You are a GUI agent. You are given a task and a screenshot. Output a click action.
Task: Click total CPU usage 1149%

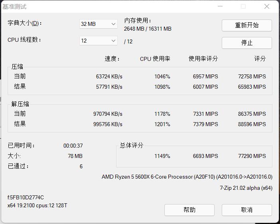click(x=162, y=156)
